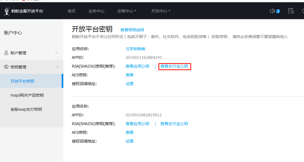
Task: Collapse the 账户管理 section chevron
Action: 57,53
